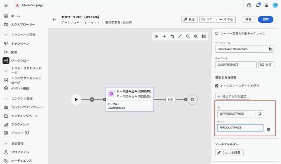Click the Adobe Campaign logo
The width and height of the screenshot is (281, 164).
[17, 5]
